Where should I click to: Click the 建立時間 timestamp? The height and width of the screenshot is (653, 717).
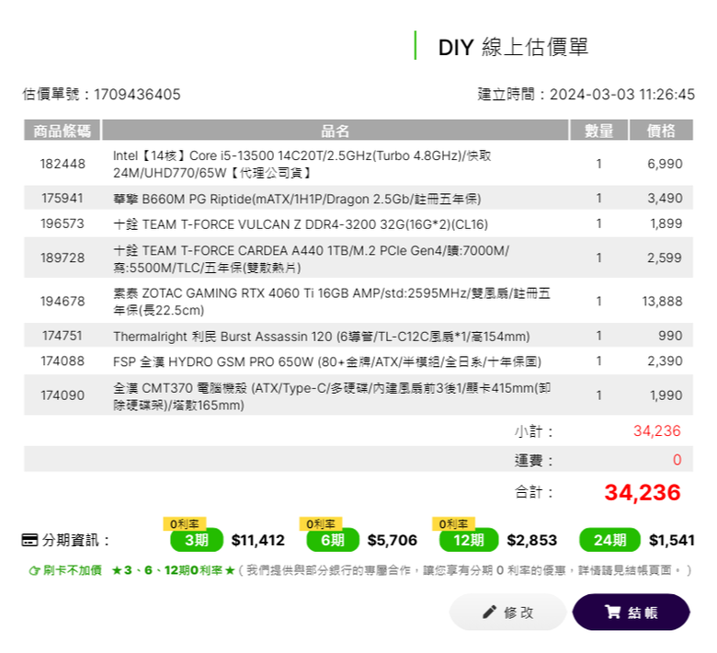586,94
